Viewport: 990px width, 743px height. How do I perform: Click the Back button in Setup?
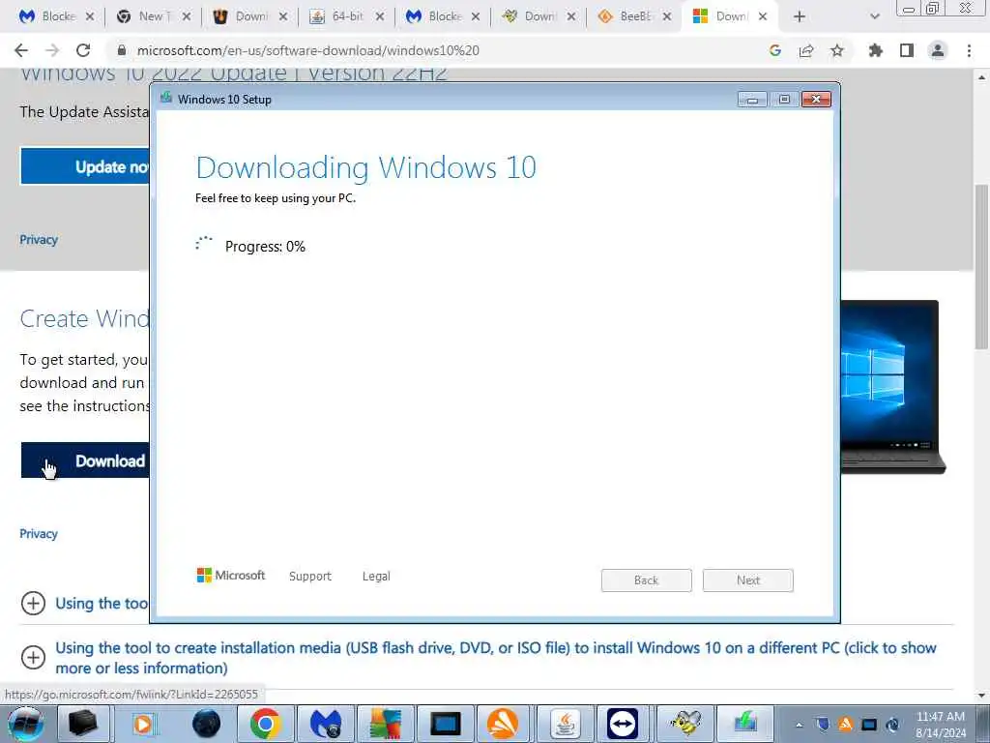[647, 580]
